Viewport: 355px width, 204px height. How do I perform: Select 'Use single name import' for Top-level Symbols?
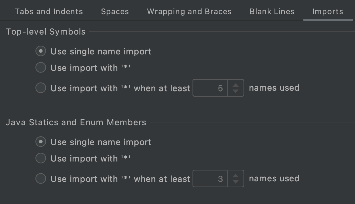(41, 51)
